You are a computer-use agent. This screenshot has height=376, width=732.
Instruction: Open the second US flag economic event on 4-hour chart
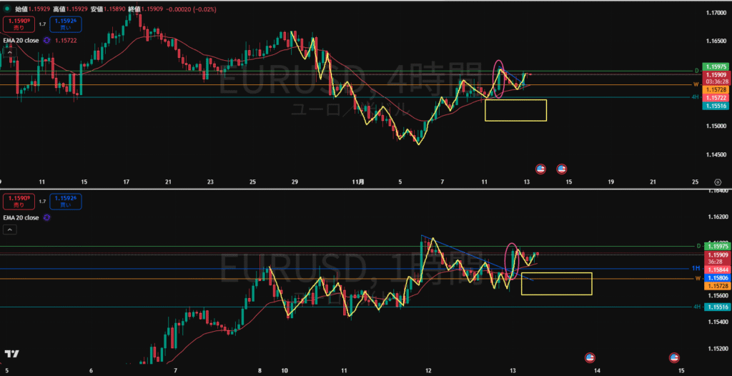(x=562, y=169)
